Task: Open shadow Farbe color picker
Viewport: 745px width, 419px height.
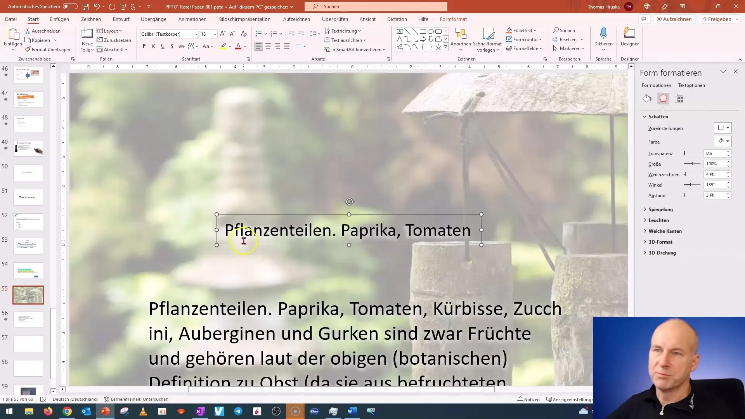Action: [x=723, y=141]
